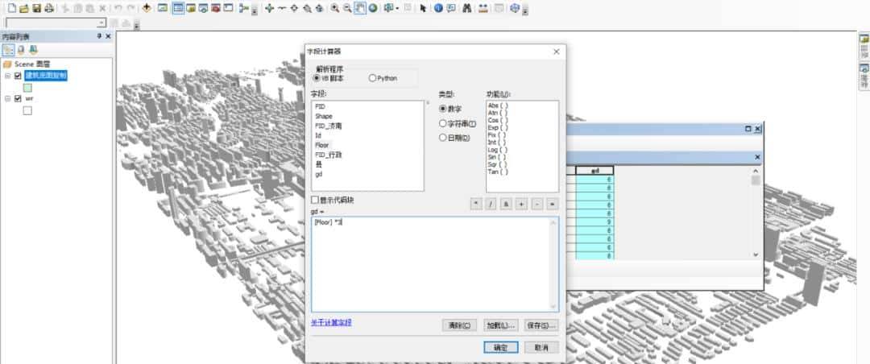Click the green building layer symbol swatch
870x364 pixels.
[27, 88]
